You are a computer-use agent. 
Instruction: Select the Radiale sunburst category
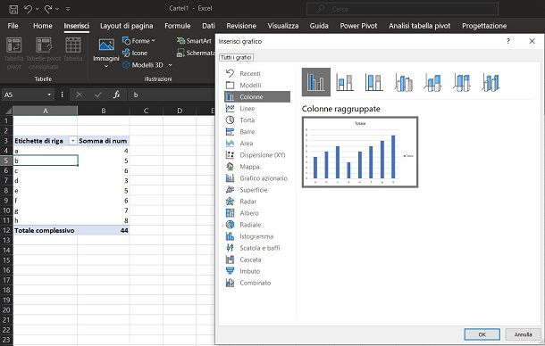pos(257,225)
